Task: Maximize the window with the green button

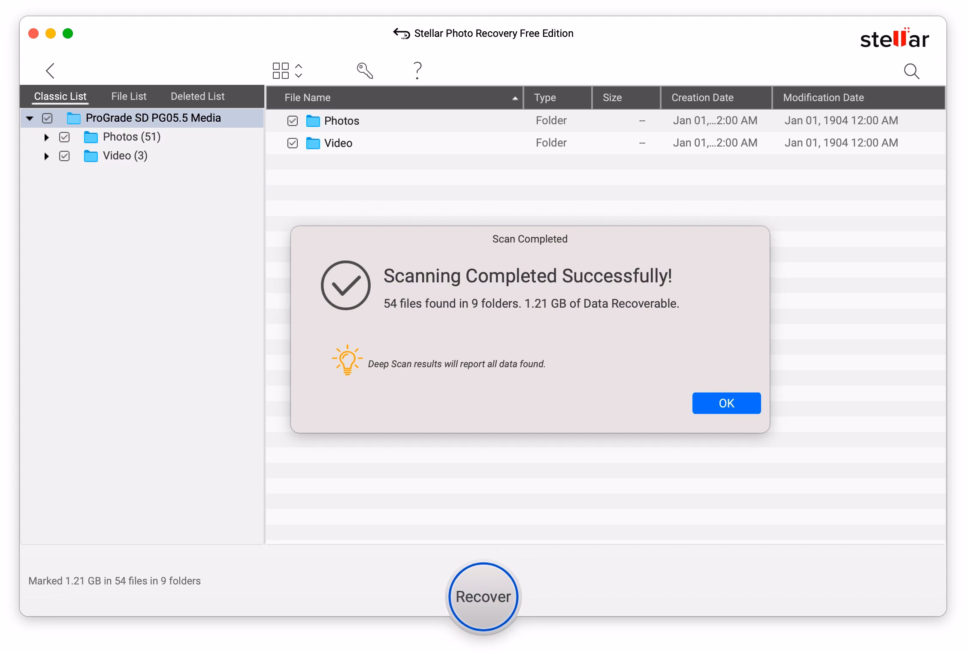Action: tap(68, 33)
